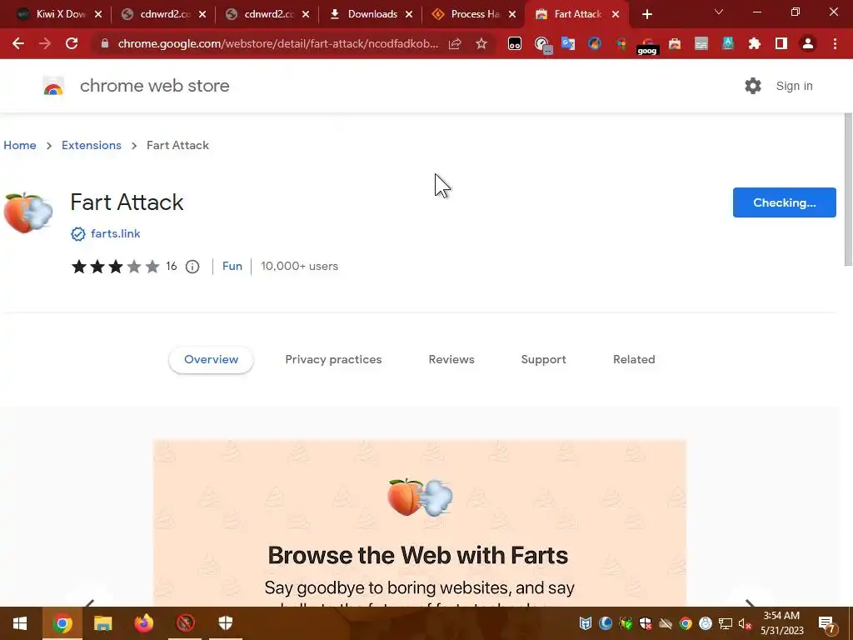Open the black robot-face extension icon
The height and width of the screenshot is (640, 853).
pos(515,43)
